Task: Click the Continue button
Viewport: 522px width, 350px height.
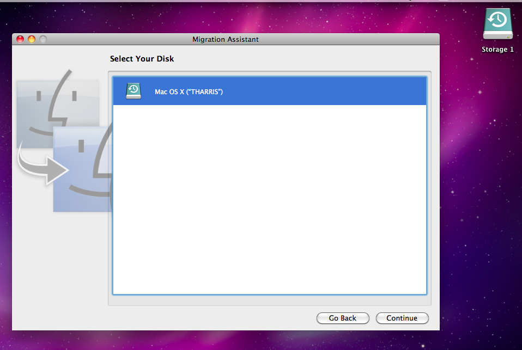Action: pyautogui.click(x=402, y=318)
